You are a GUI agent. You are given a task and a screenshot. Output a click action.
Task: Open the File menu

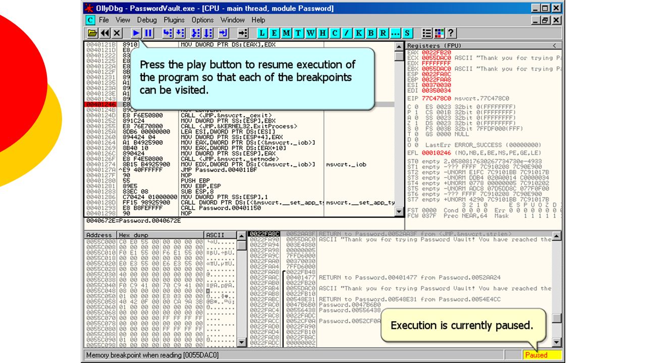104,20
